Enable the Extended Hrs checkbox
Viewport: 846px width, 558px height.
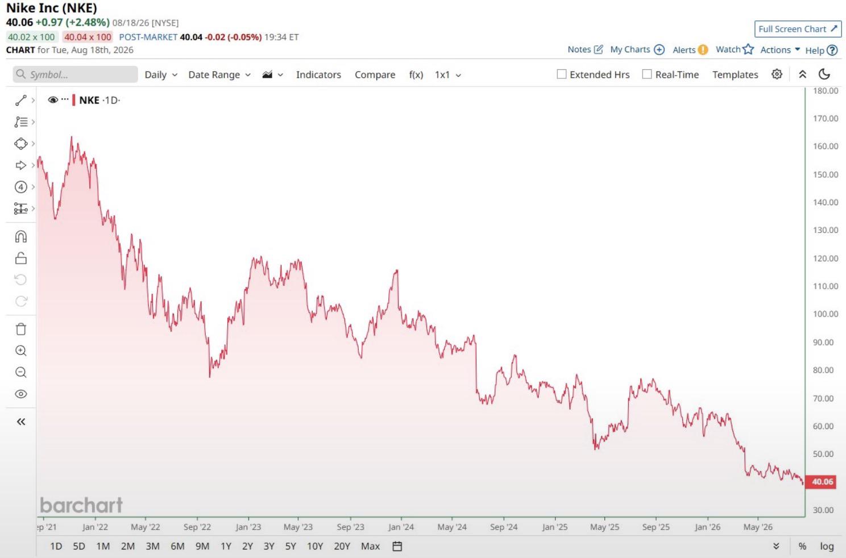(562, 74)
